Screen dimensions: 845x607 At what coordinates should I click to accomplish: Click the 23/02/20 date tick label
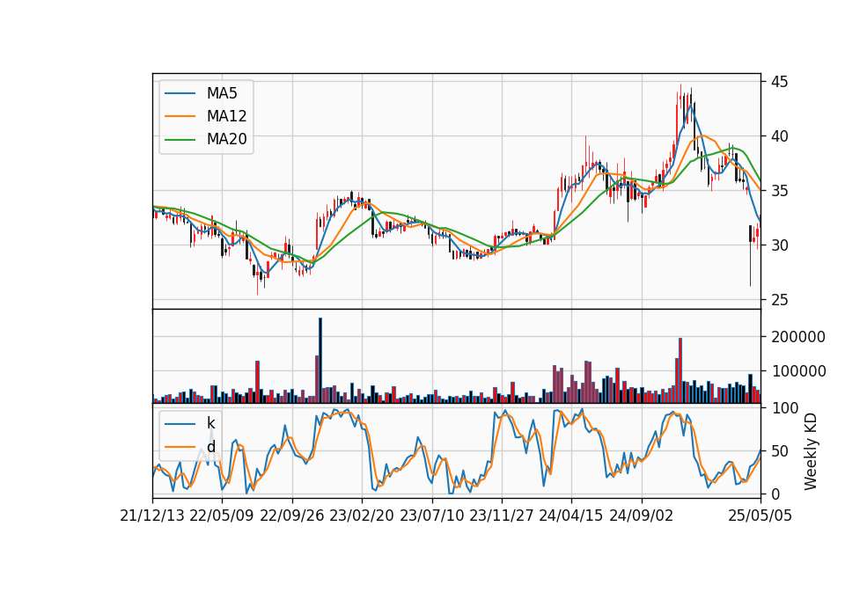(x=362, y=516)
